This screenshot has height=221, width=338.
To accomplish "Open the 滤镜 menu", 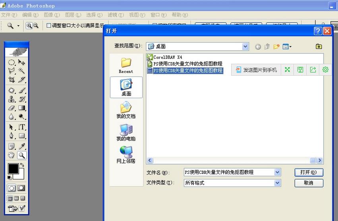I will (116, 15).
